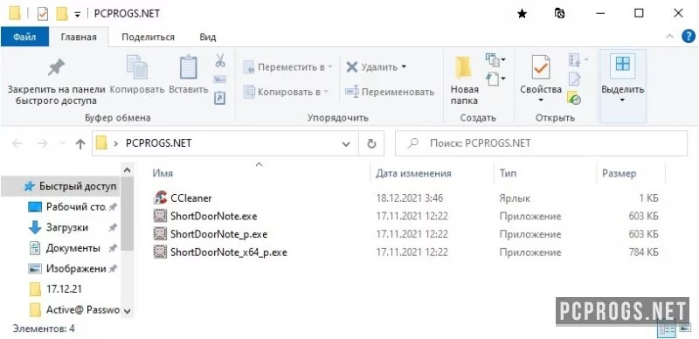The height and width of the screenshot is (339, 699).
Task: Open the Поделиться ribbon tab
Action: 148,37
